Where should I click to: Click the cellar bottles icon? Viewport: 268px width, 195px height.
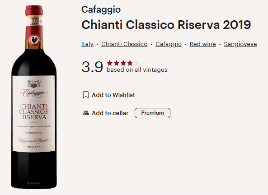tap(86, 113)
